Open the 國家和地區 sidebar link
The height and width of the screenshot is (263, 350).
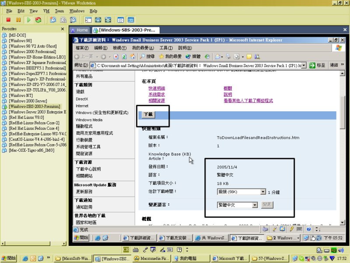tap(86, 222)
